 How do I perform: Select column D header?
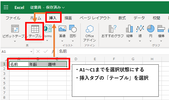tap(76, 59)
